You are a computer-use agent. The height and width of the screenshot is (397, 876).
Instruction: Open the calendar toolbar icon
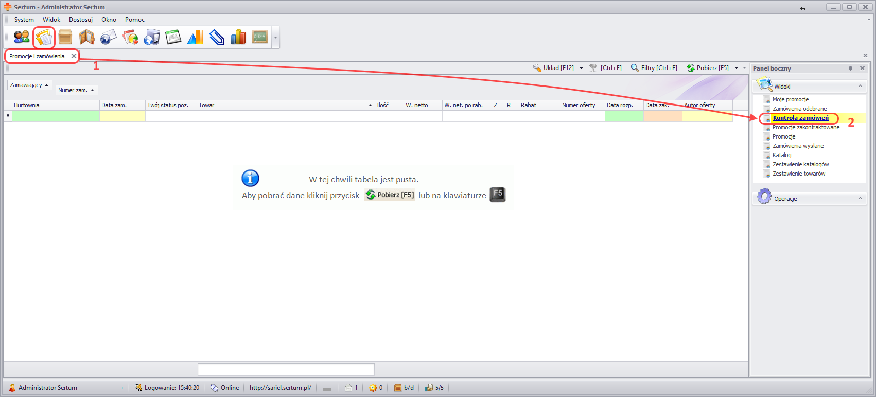173,37
